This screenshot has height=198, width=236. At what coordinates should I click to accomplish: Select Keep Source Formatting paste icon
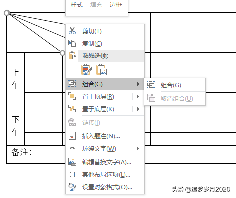coord(86,69)
